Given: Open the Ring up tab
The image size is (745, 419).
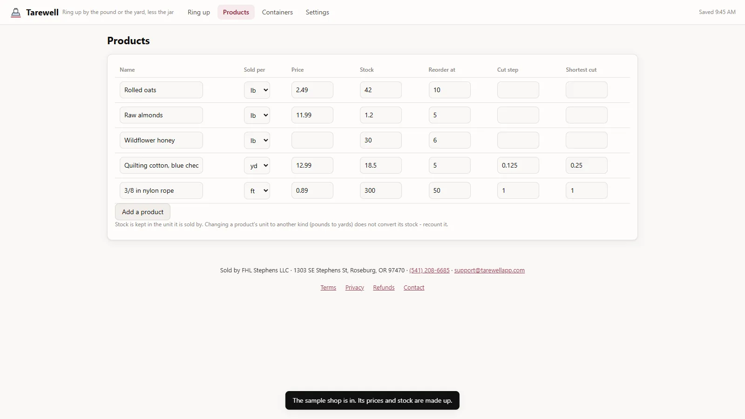Looking at the screenshot, I should [199, 12].
